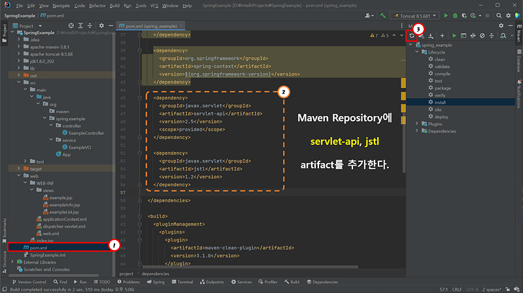The image size is (523, 293).
Task: Run the Tomcat 8.5.681 configuration
Action: [x=446, y=16]
